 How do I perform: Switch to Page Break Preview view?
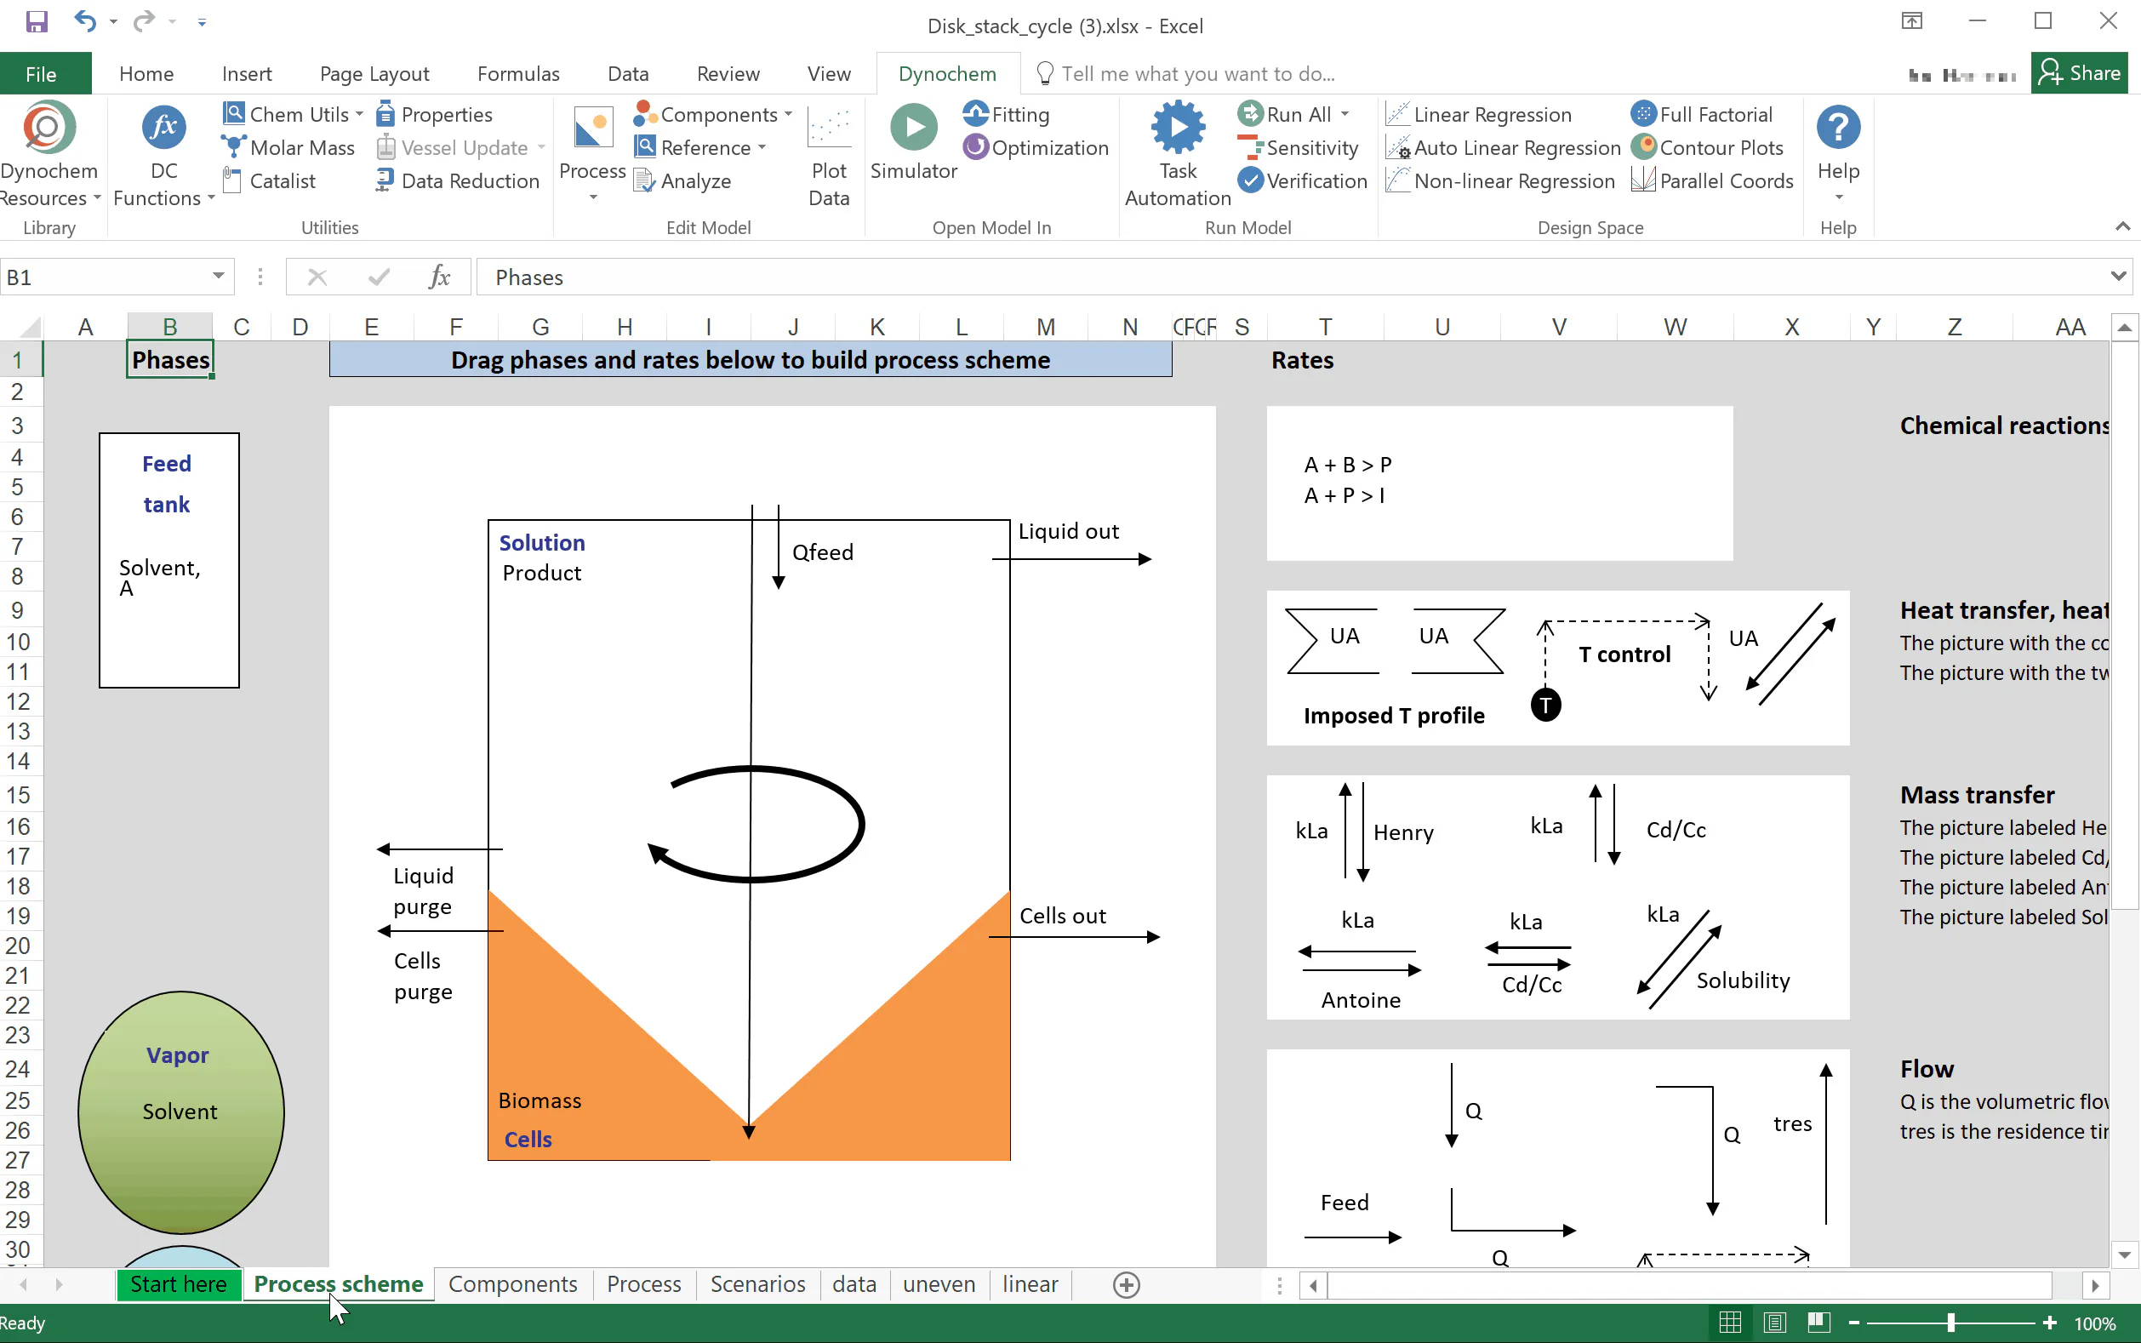click(x=1818, y=1323)
